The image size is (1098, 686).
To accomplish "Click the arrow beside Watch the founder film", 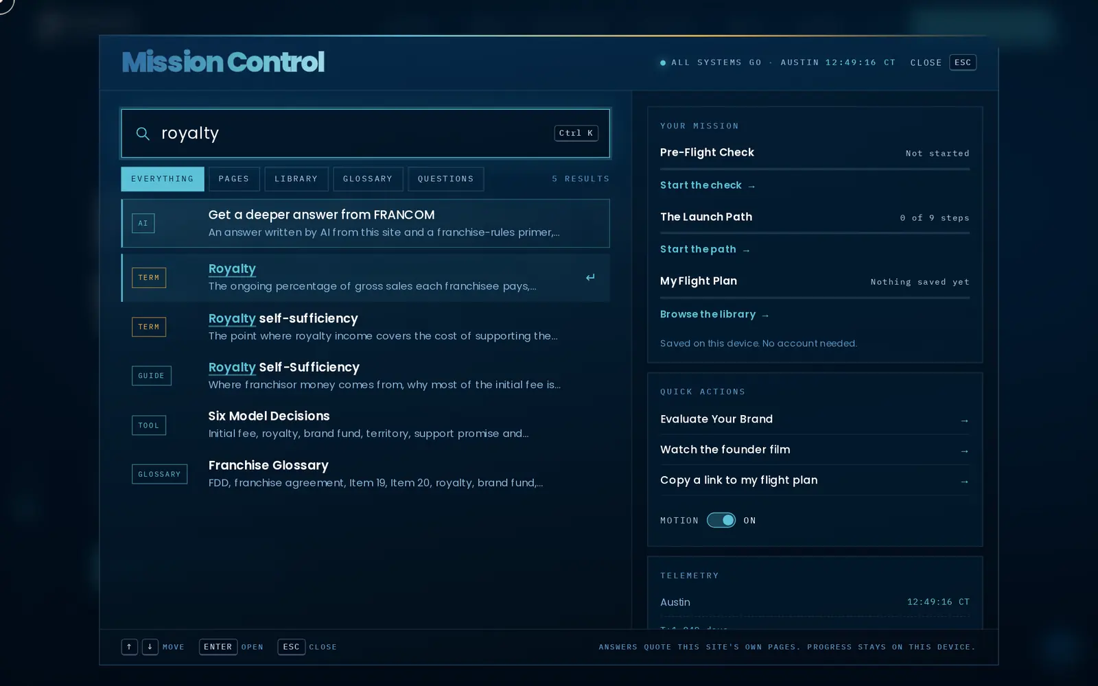I will tap(964, 451).
